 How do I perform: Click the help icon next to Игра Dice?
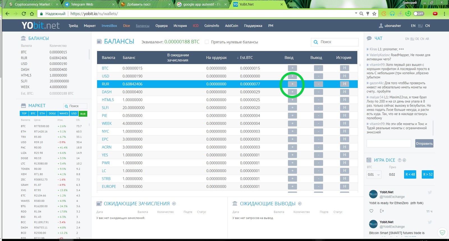pyautogui.click(x=400, y=160)
